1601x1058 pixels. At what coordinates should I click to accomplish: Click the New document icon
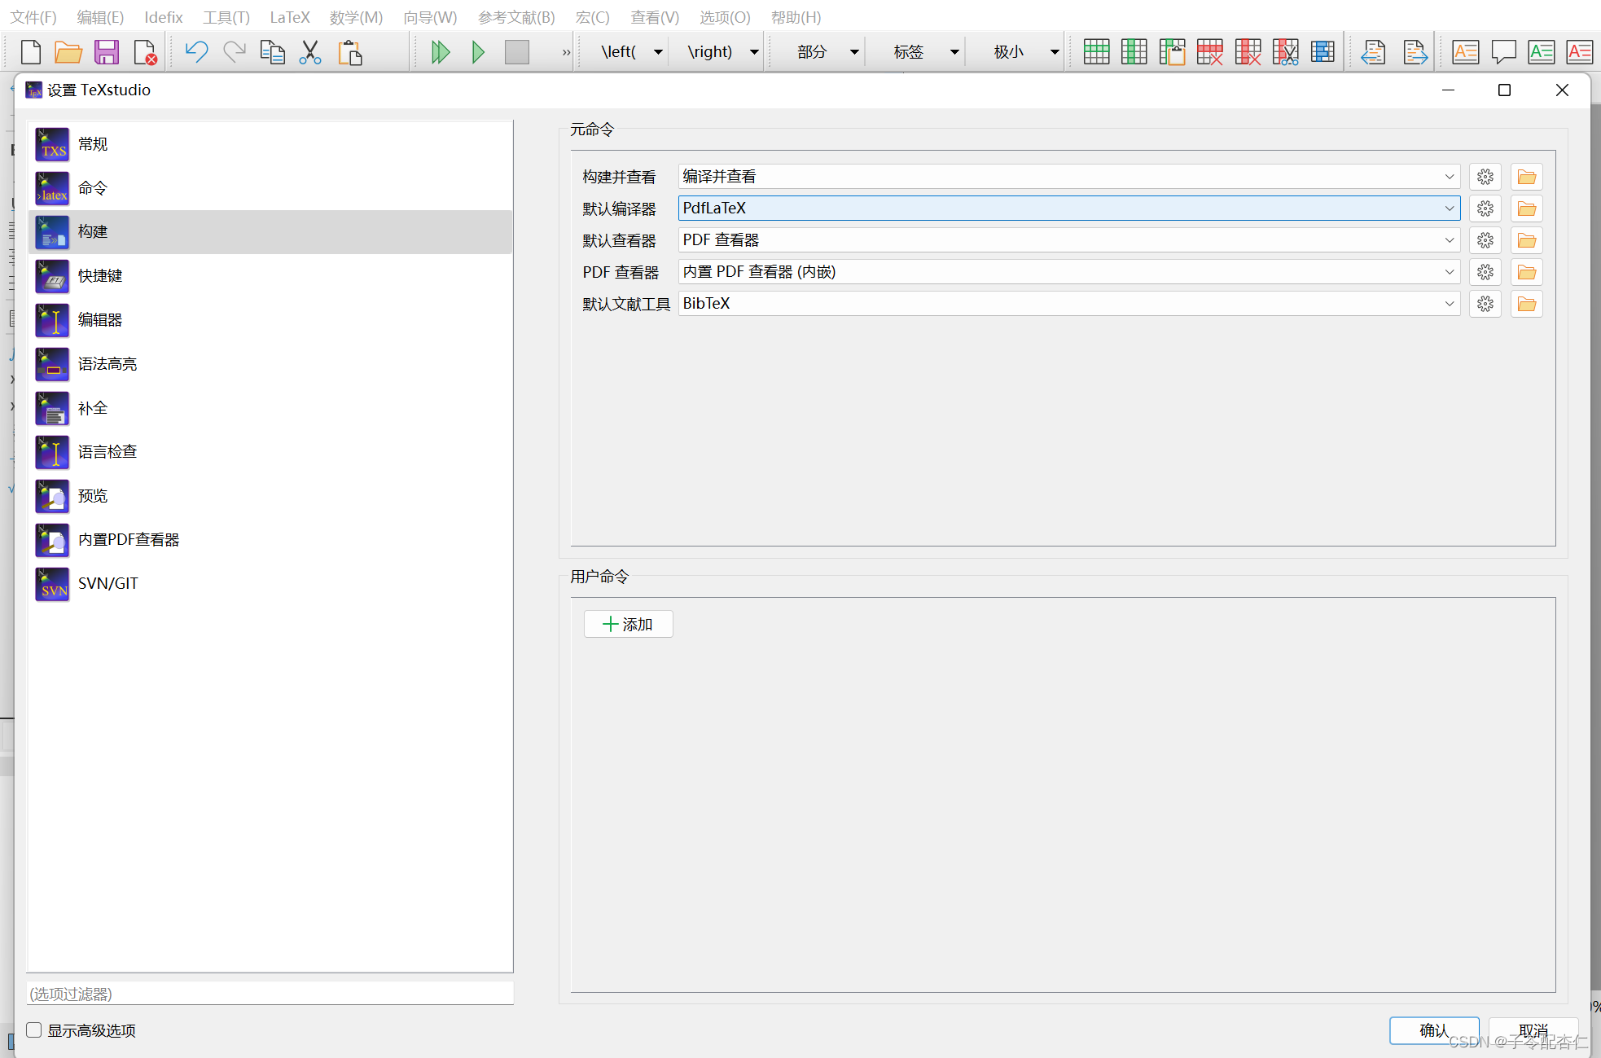point(31,52)
